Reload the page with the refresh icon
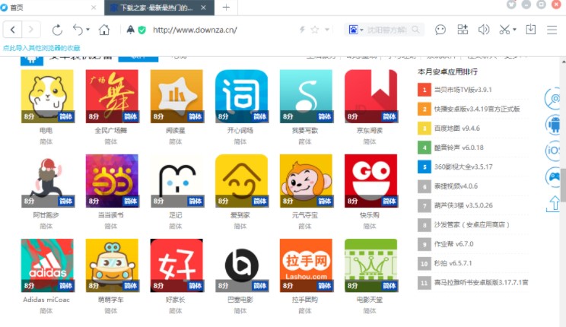Screen dimensions: 566x327 pyautogui.click(x=57, y=30)
